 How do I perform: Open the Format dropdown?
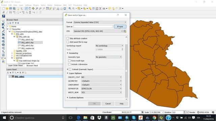point(100,22)
